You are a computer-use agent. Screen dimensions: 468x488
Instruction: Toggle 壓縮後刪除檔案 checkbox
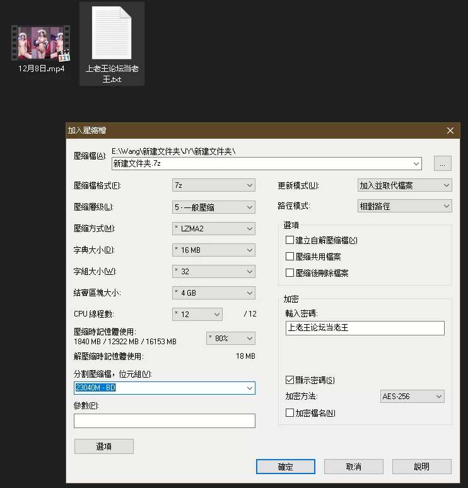coord(290,273)
